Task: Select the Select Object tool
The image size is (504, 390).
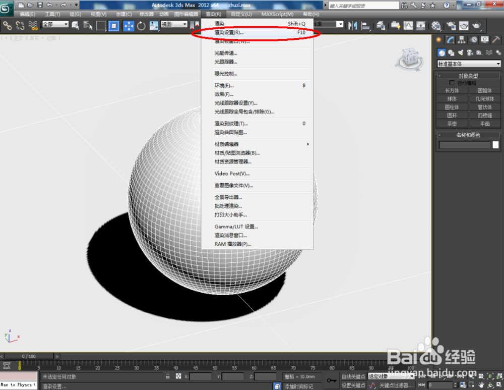Action: point(75,25)
